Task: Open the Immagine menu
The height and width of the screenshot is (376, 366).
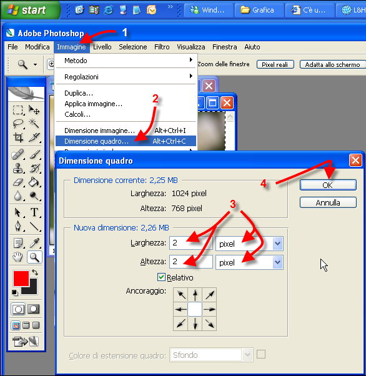Action: (71, 47)
